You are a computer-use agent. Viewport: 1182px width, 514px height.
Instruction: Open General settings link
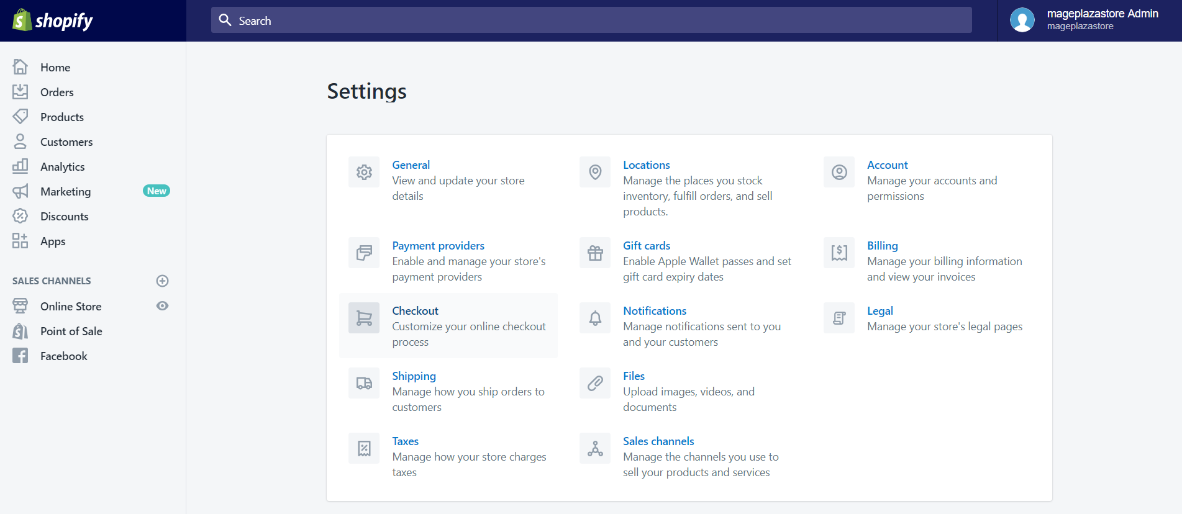tap(411, 165)
